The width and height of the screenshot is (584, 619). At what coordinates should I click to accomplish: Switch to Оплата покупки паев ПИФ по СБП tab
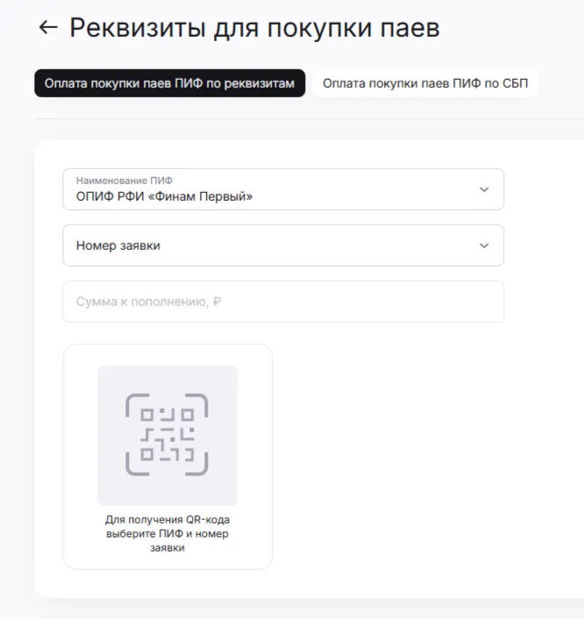[x=425, y=83]
